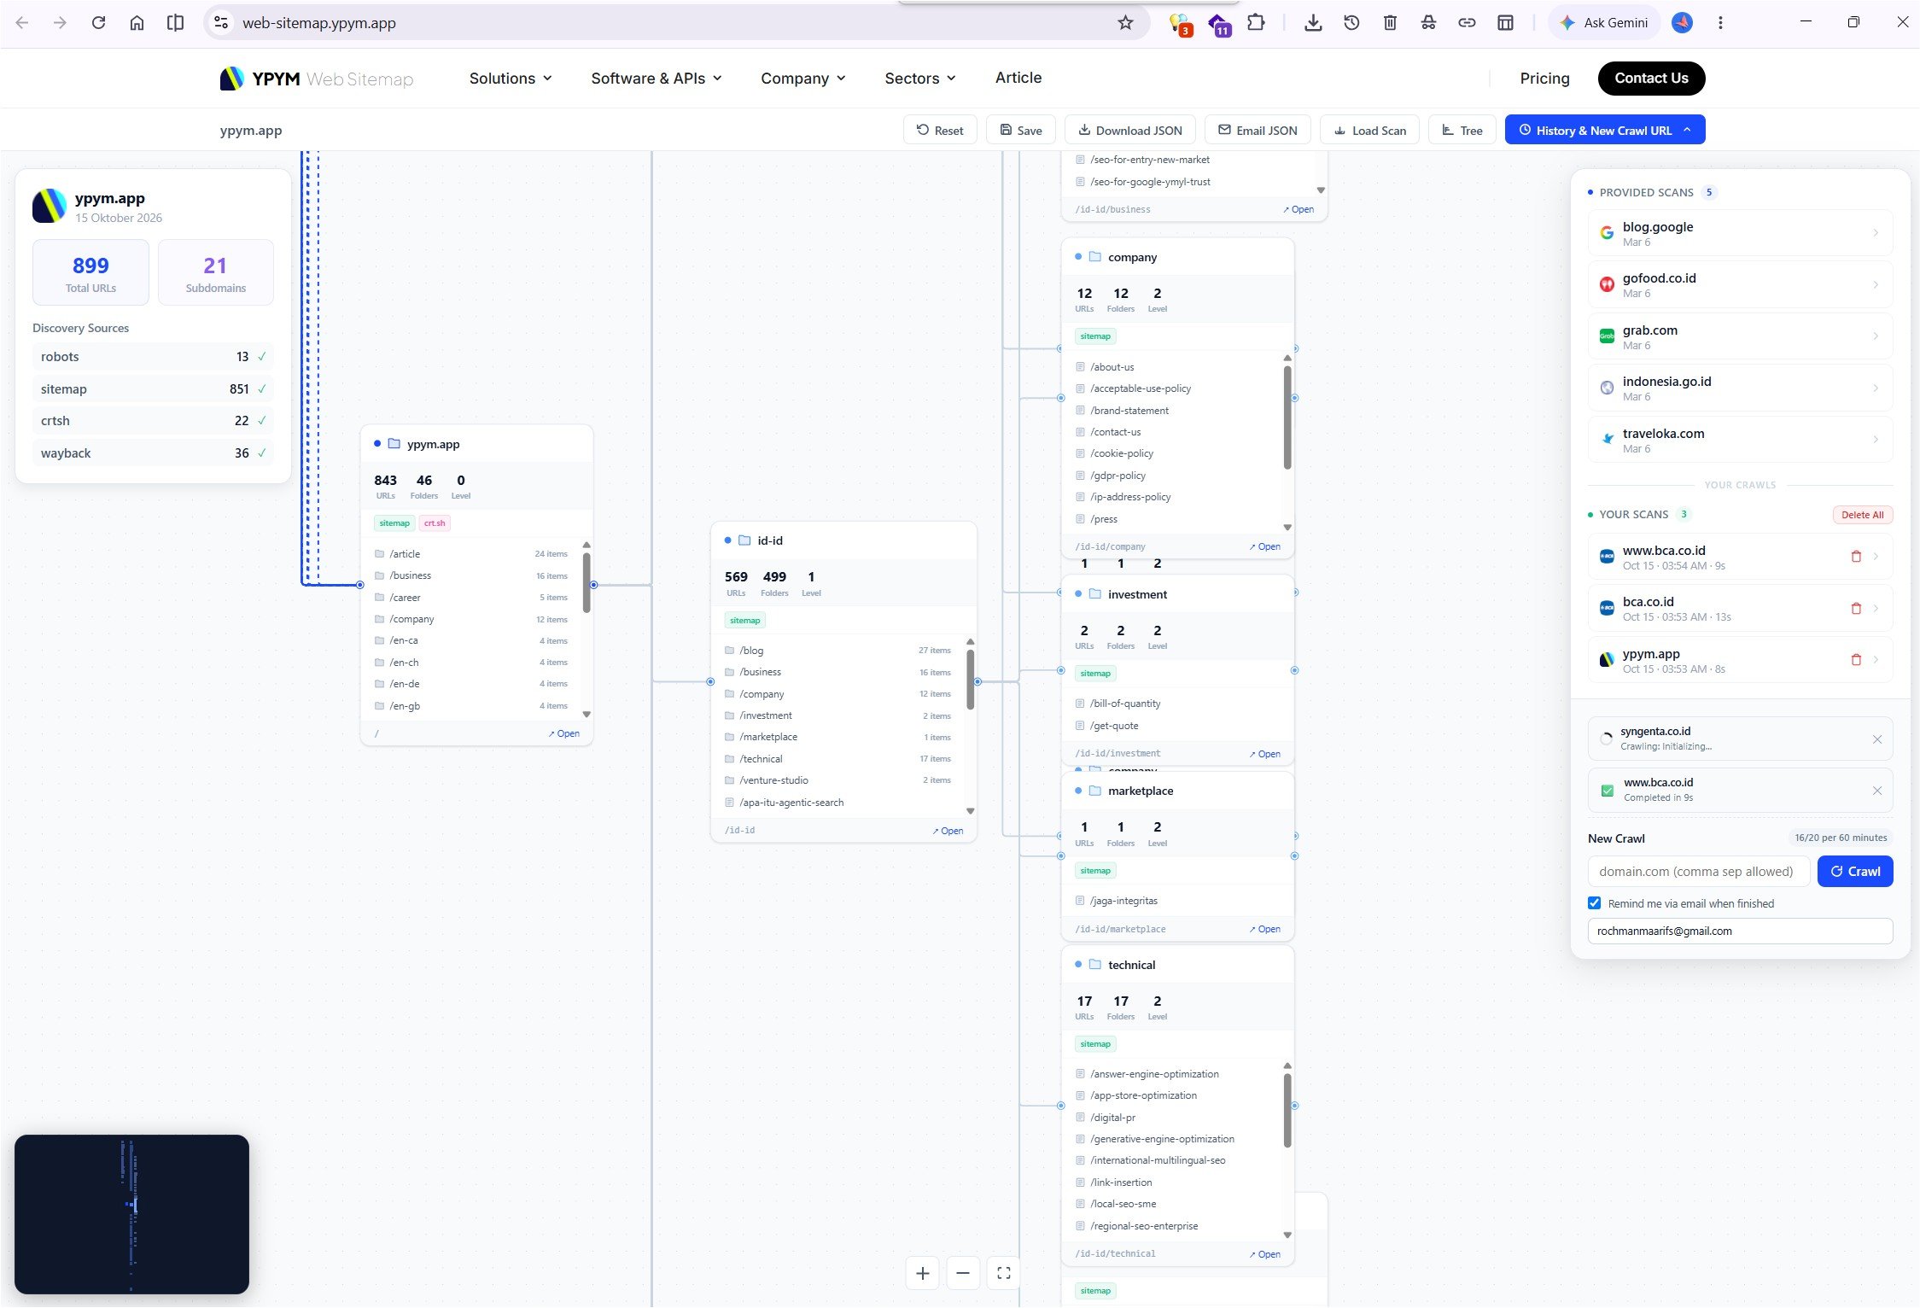Toggle Remind me via email checkbox
The image size is (1920, 1308).
[1594, 903]
